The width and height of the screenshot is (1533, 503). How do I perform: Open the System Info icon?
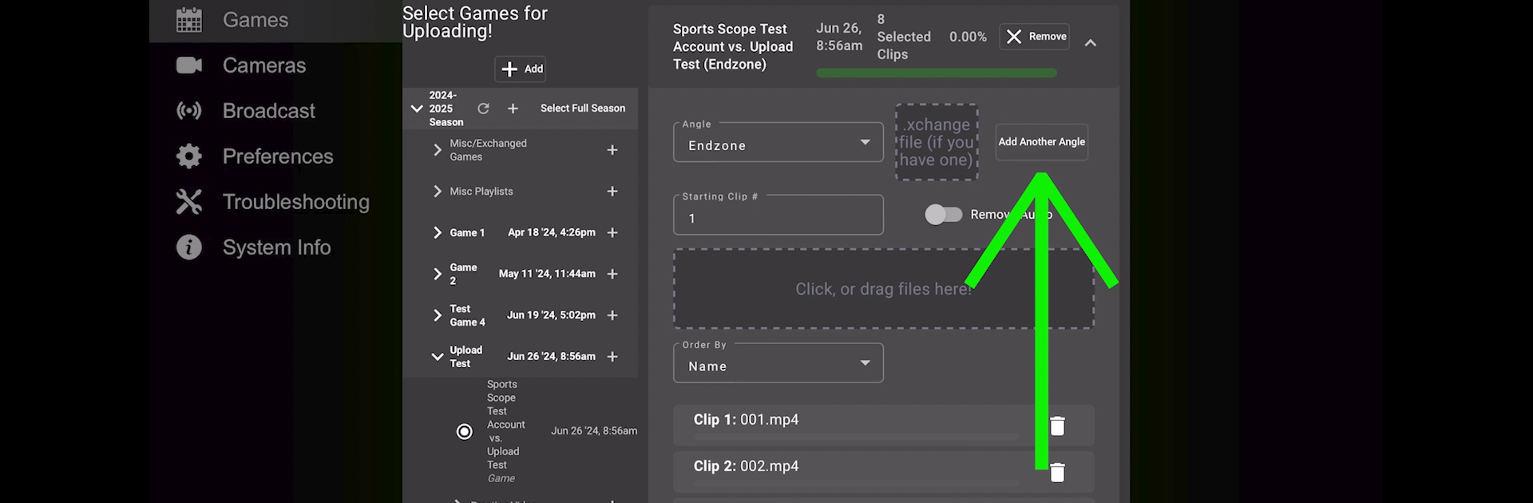point(189,248)
